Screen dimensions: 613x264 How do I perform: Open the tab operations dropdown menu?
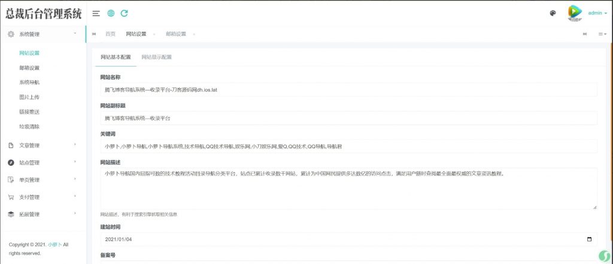[x=602, y=34]
